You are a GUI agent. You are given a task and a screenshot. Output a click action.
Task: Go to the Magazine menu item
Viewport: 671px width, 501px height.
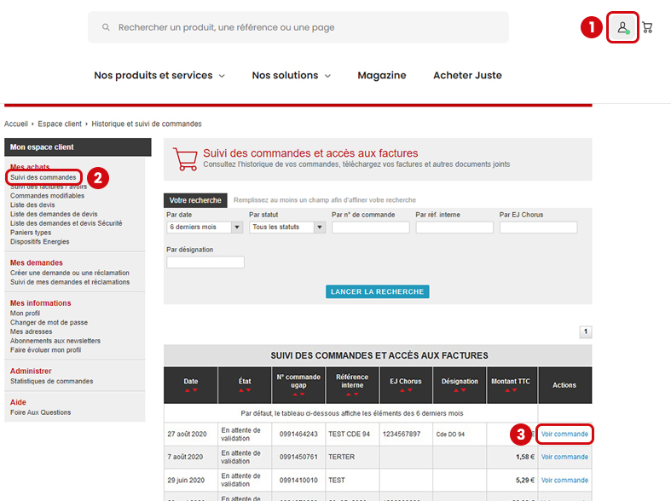tap(382, 75)
